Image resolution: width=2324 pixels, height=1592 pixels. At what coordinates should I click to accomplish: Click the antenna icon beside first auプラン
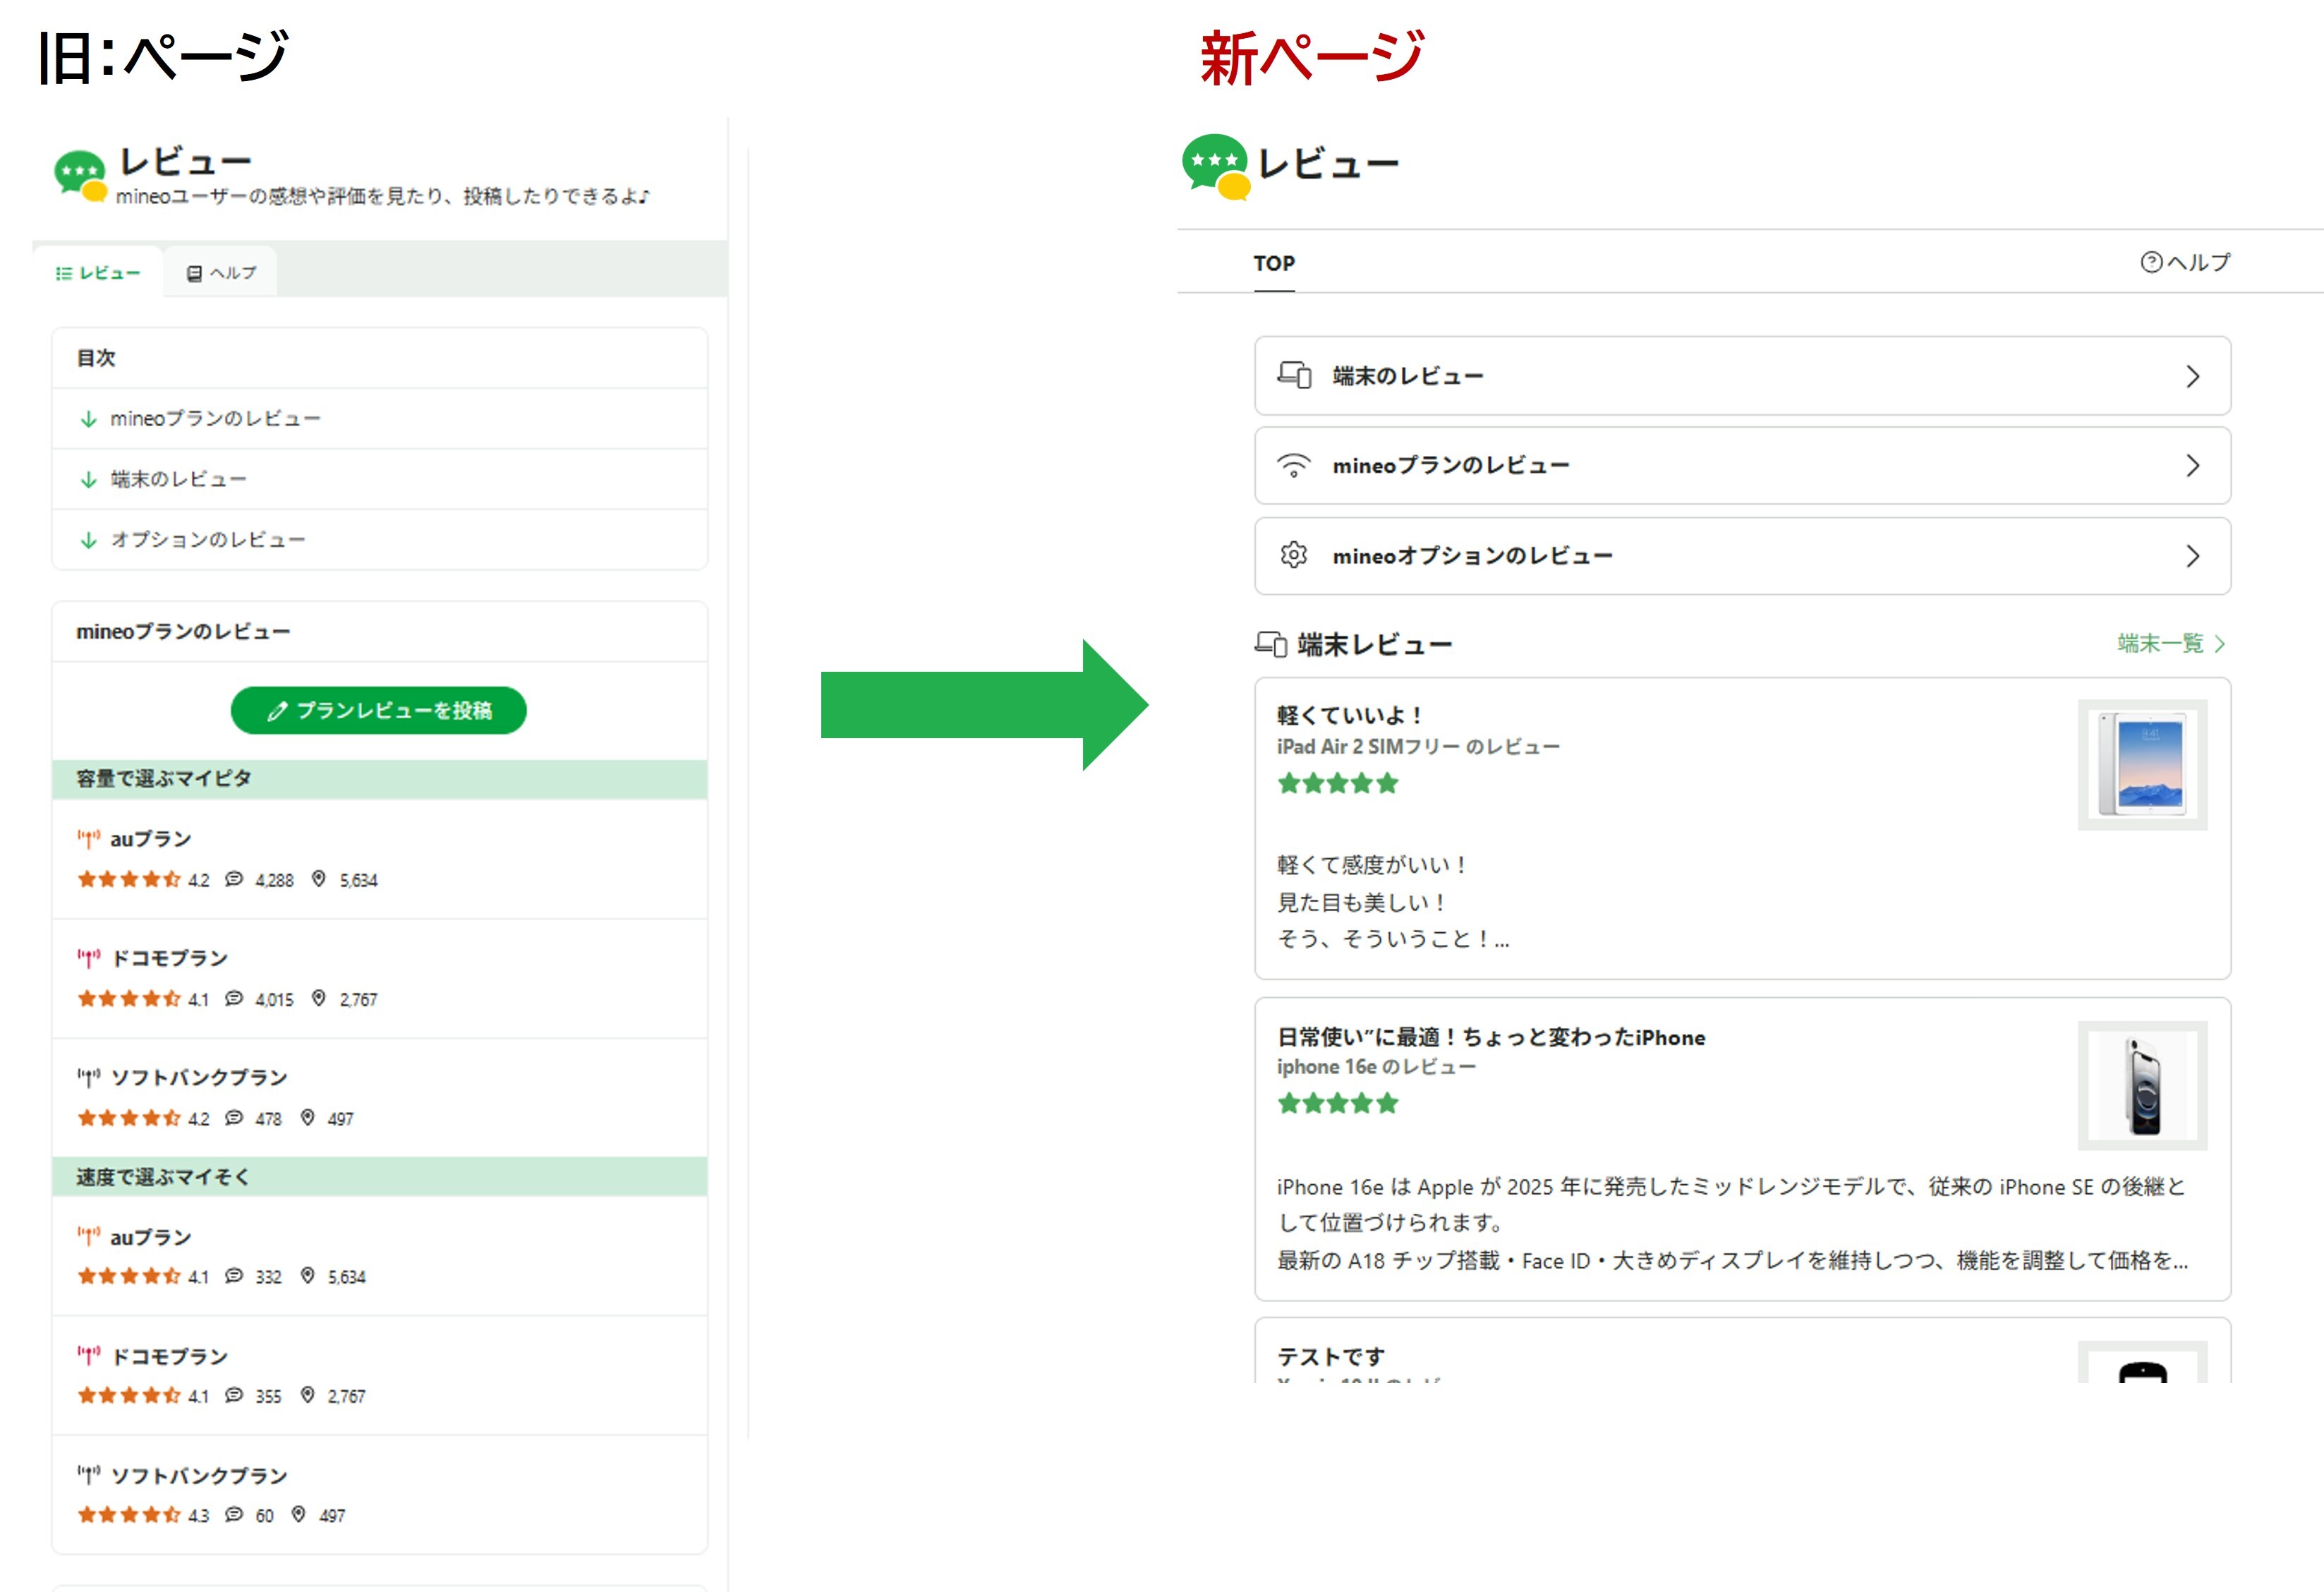click(x=89, y=839)
